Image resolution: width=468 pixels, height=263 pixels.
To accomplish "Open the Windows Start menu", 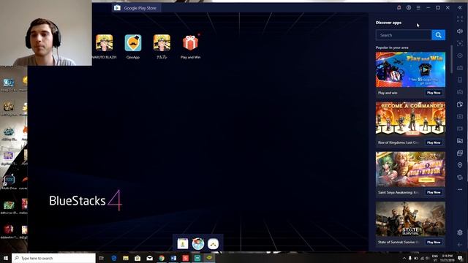I will coord(6,258).
